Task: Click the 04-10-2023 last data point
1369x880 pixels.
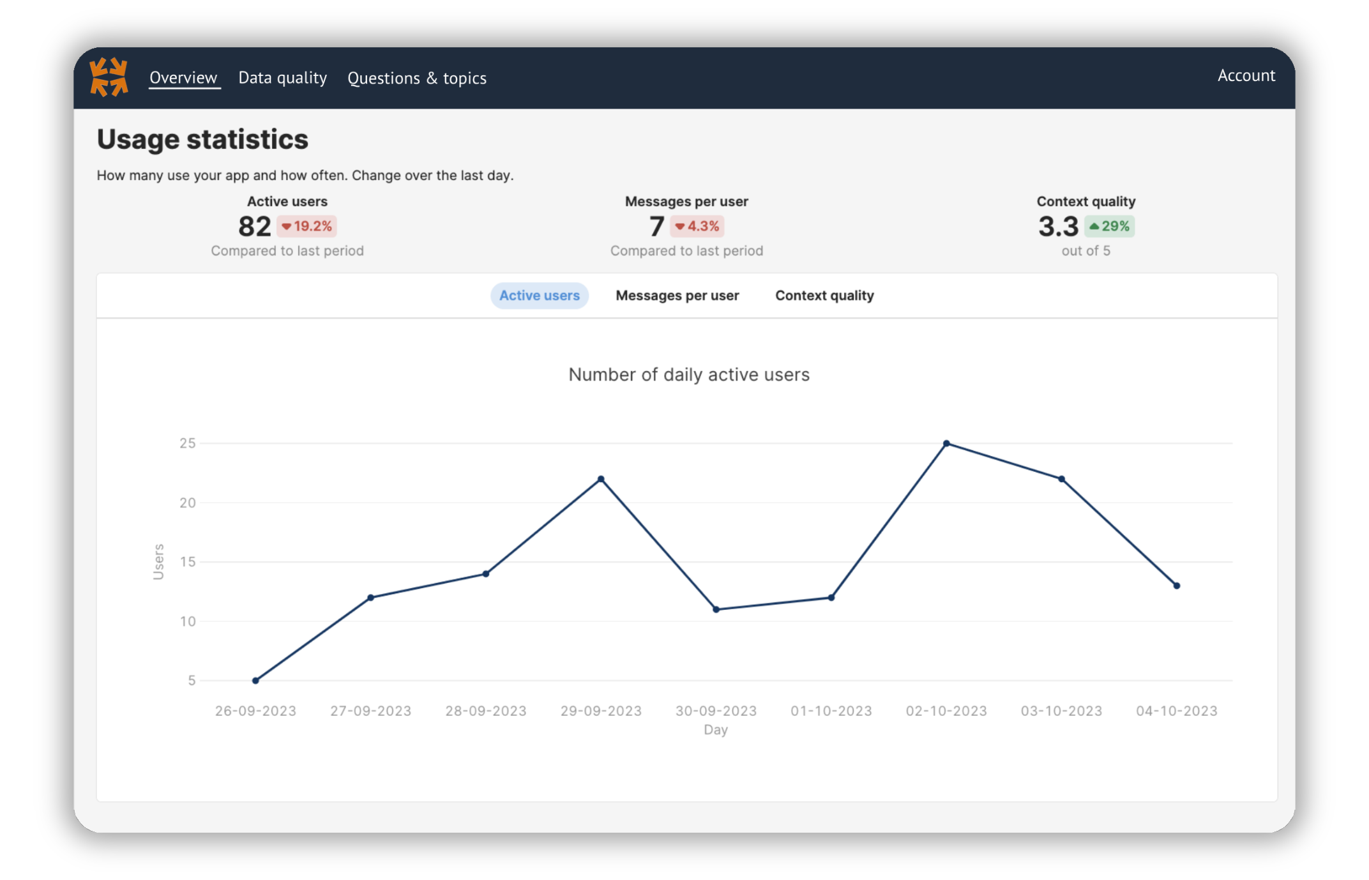Action: pyautogui.click(x=1176, y=586)
